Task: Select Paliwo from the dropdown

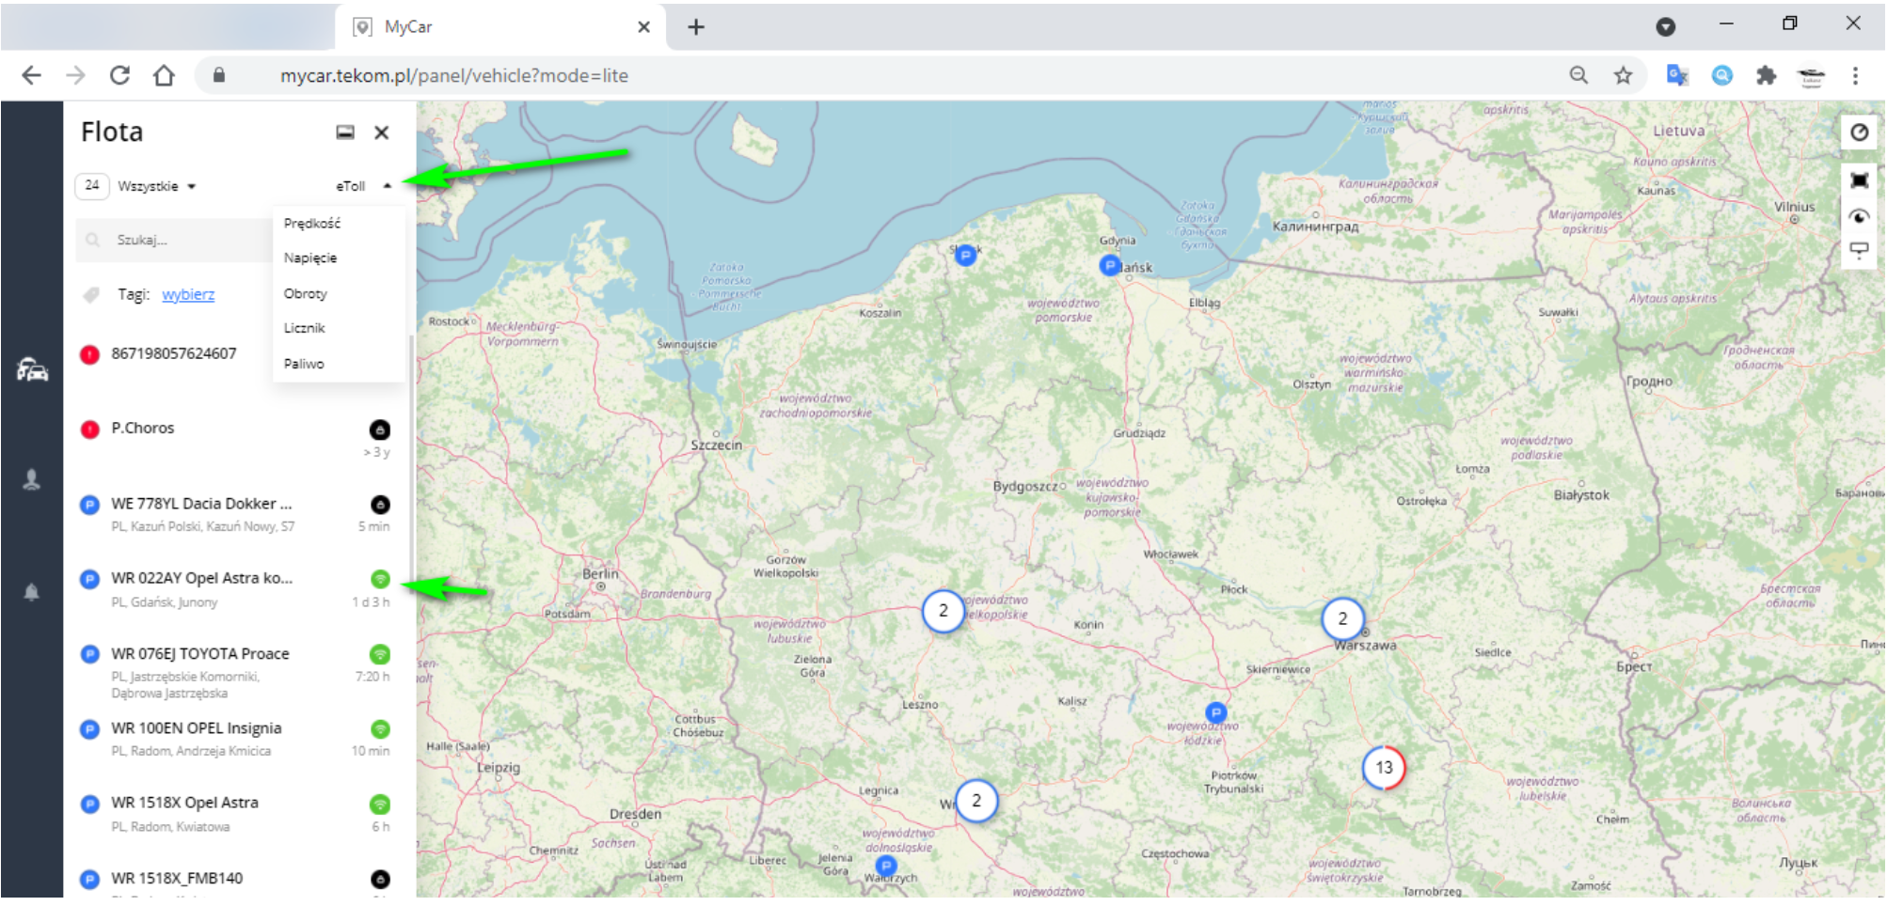Action: [304, 364]
